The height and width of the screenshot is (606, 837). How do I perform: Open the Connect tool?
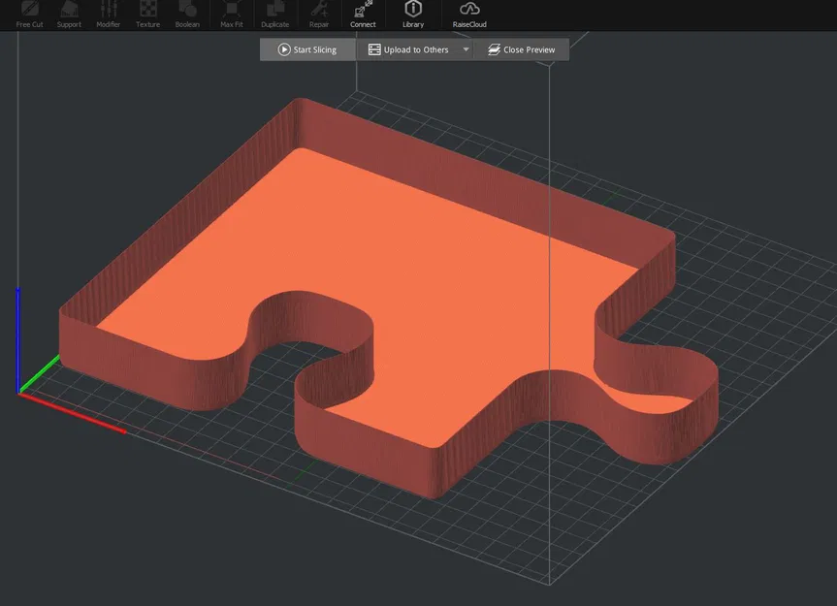pos(363,15)
